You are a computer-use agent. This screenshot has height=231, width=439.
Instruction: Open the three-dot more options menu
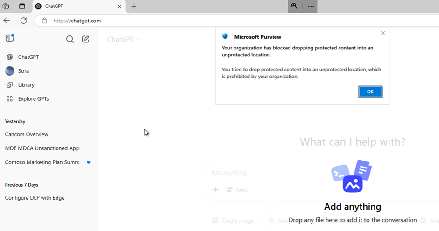click(311, 6)
